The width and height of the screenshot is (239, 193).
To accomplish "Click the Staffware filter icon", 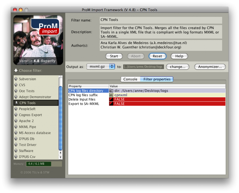I will pos(16,151).
